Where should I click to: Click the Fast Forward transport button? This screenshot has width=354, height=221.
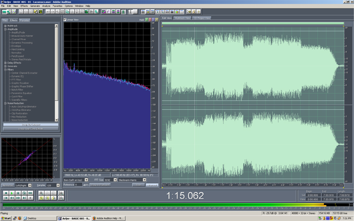point(18,198)
